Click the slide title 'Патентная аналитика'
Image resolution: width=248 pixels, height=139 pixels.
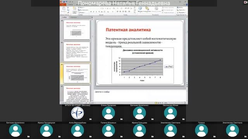tap(128, 30)
